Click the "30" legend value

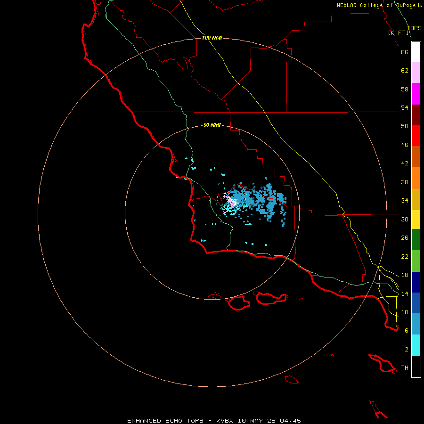click(405, 219)
